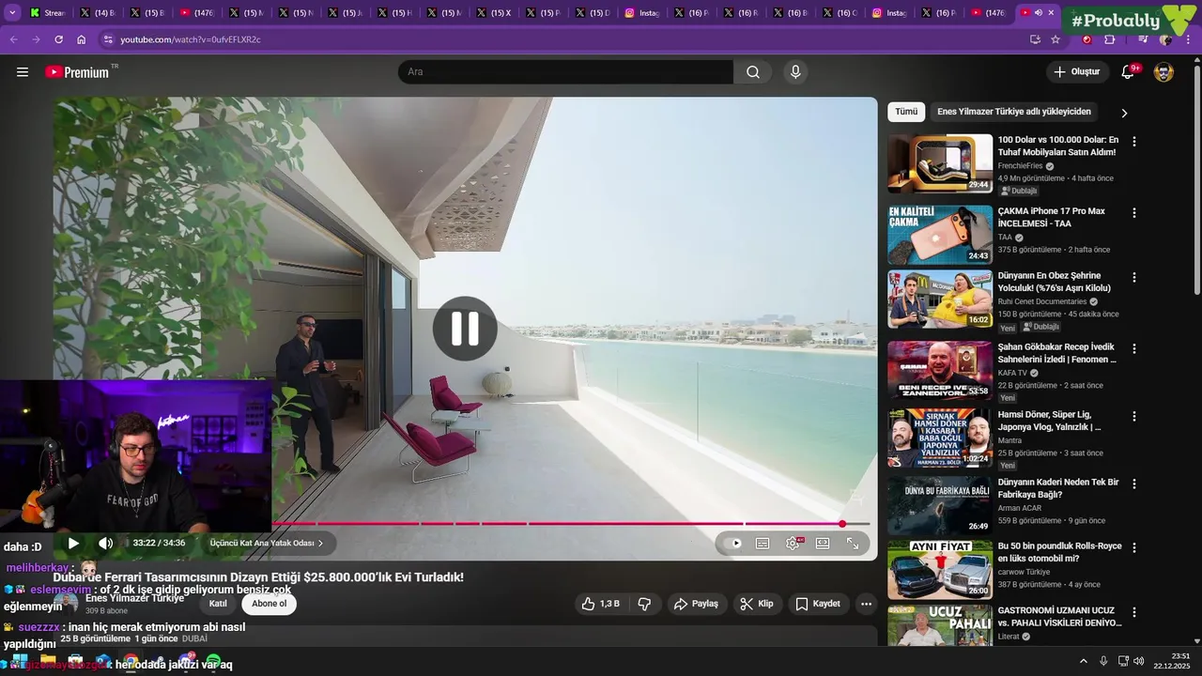This screenshot has width=1202, height=676.
Task: Open options for 'Hamsi Döner, Süper Lig' video
Action: pyautogui.click(x=1133, y=416)
